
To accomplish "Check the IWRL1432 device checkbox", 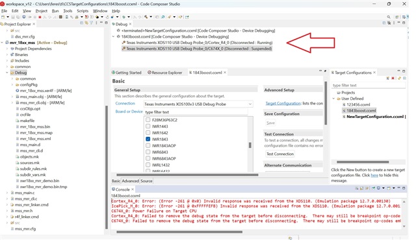I will (x=148, y=165).
